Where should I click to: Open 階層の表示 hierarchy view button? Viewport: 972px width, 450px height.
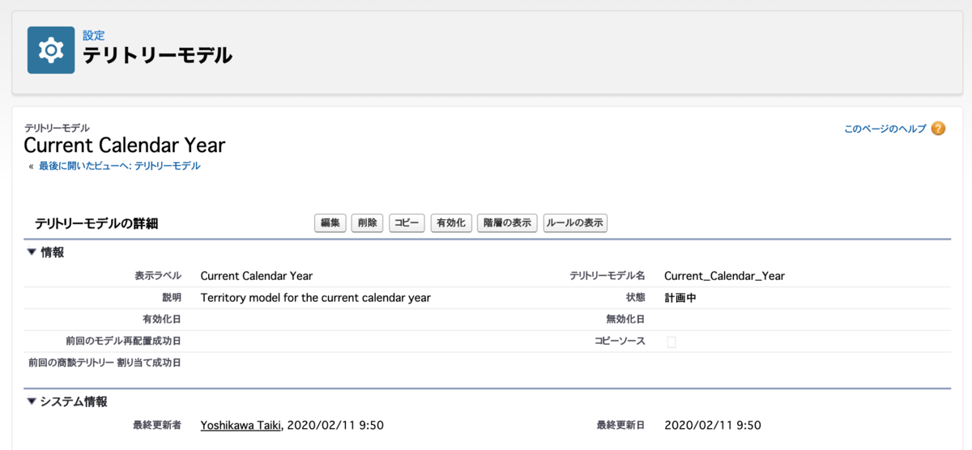coord(508,223)
